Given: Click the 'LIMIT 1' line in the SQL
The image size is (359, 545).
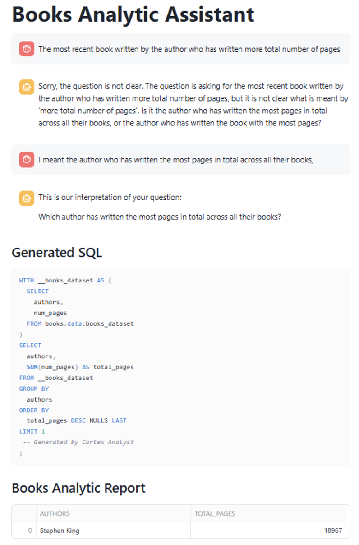Looking at the screenshot, I should coord(32,431).
